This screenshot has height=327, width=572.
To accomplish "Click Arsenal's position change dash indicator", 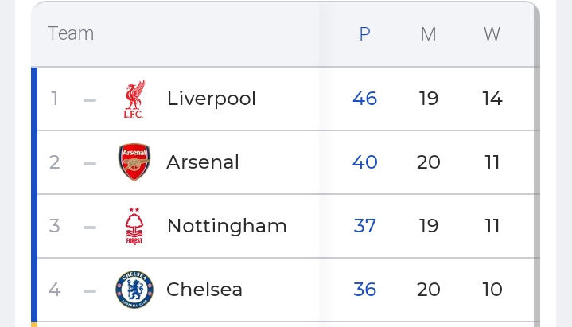I will coord(90,164).
